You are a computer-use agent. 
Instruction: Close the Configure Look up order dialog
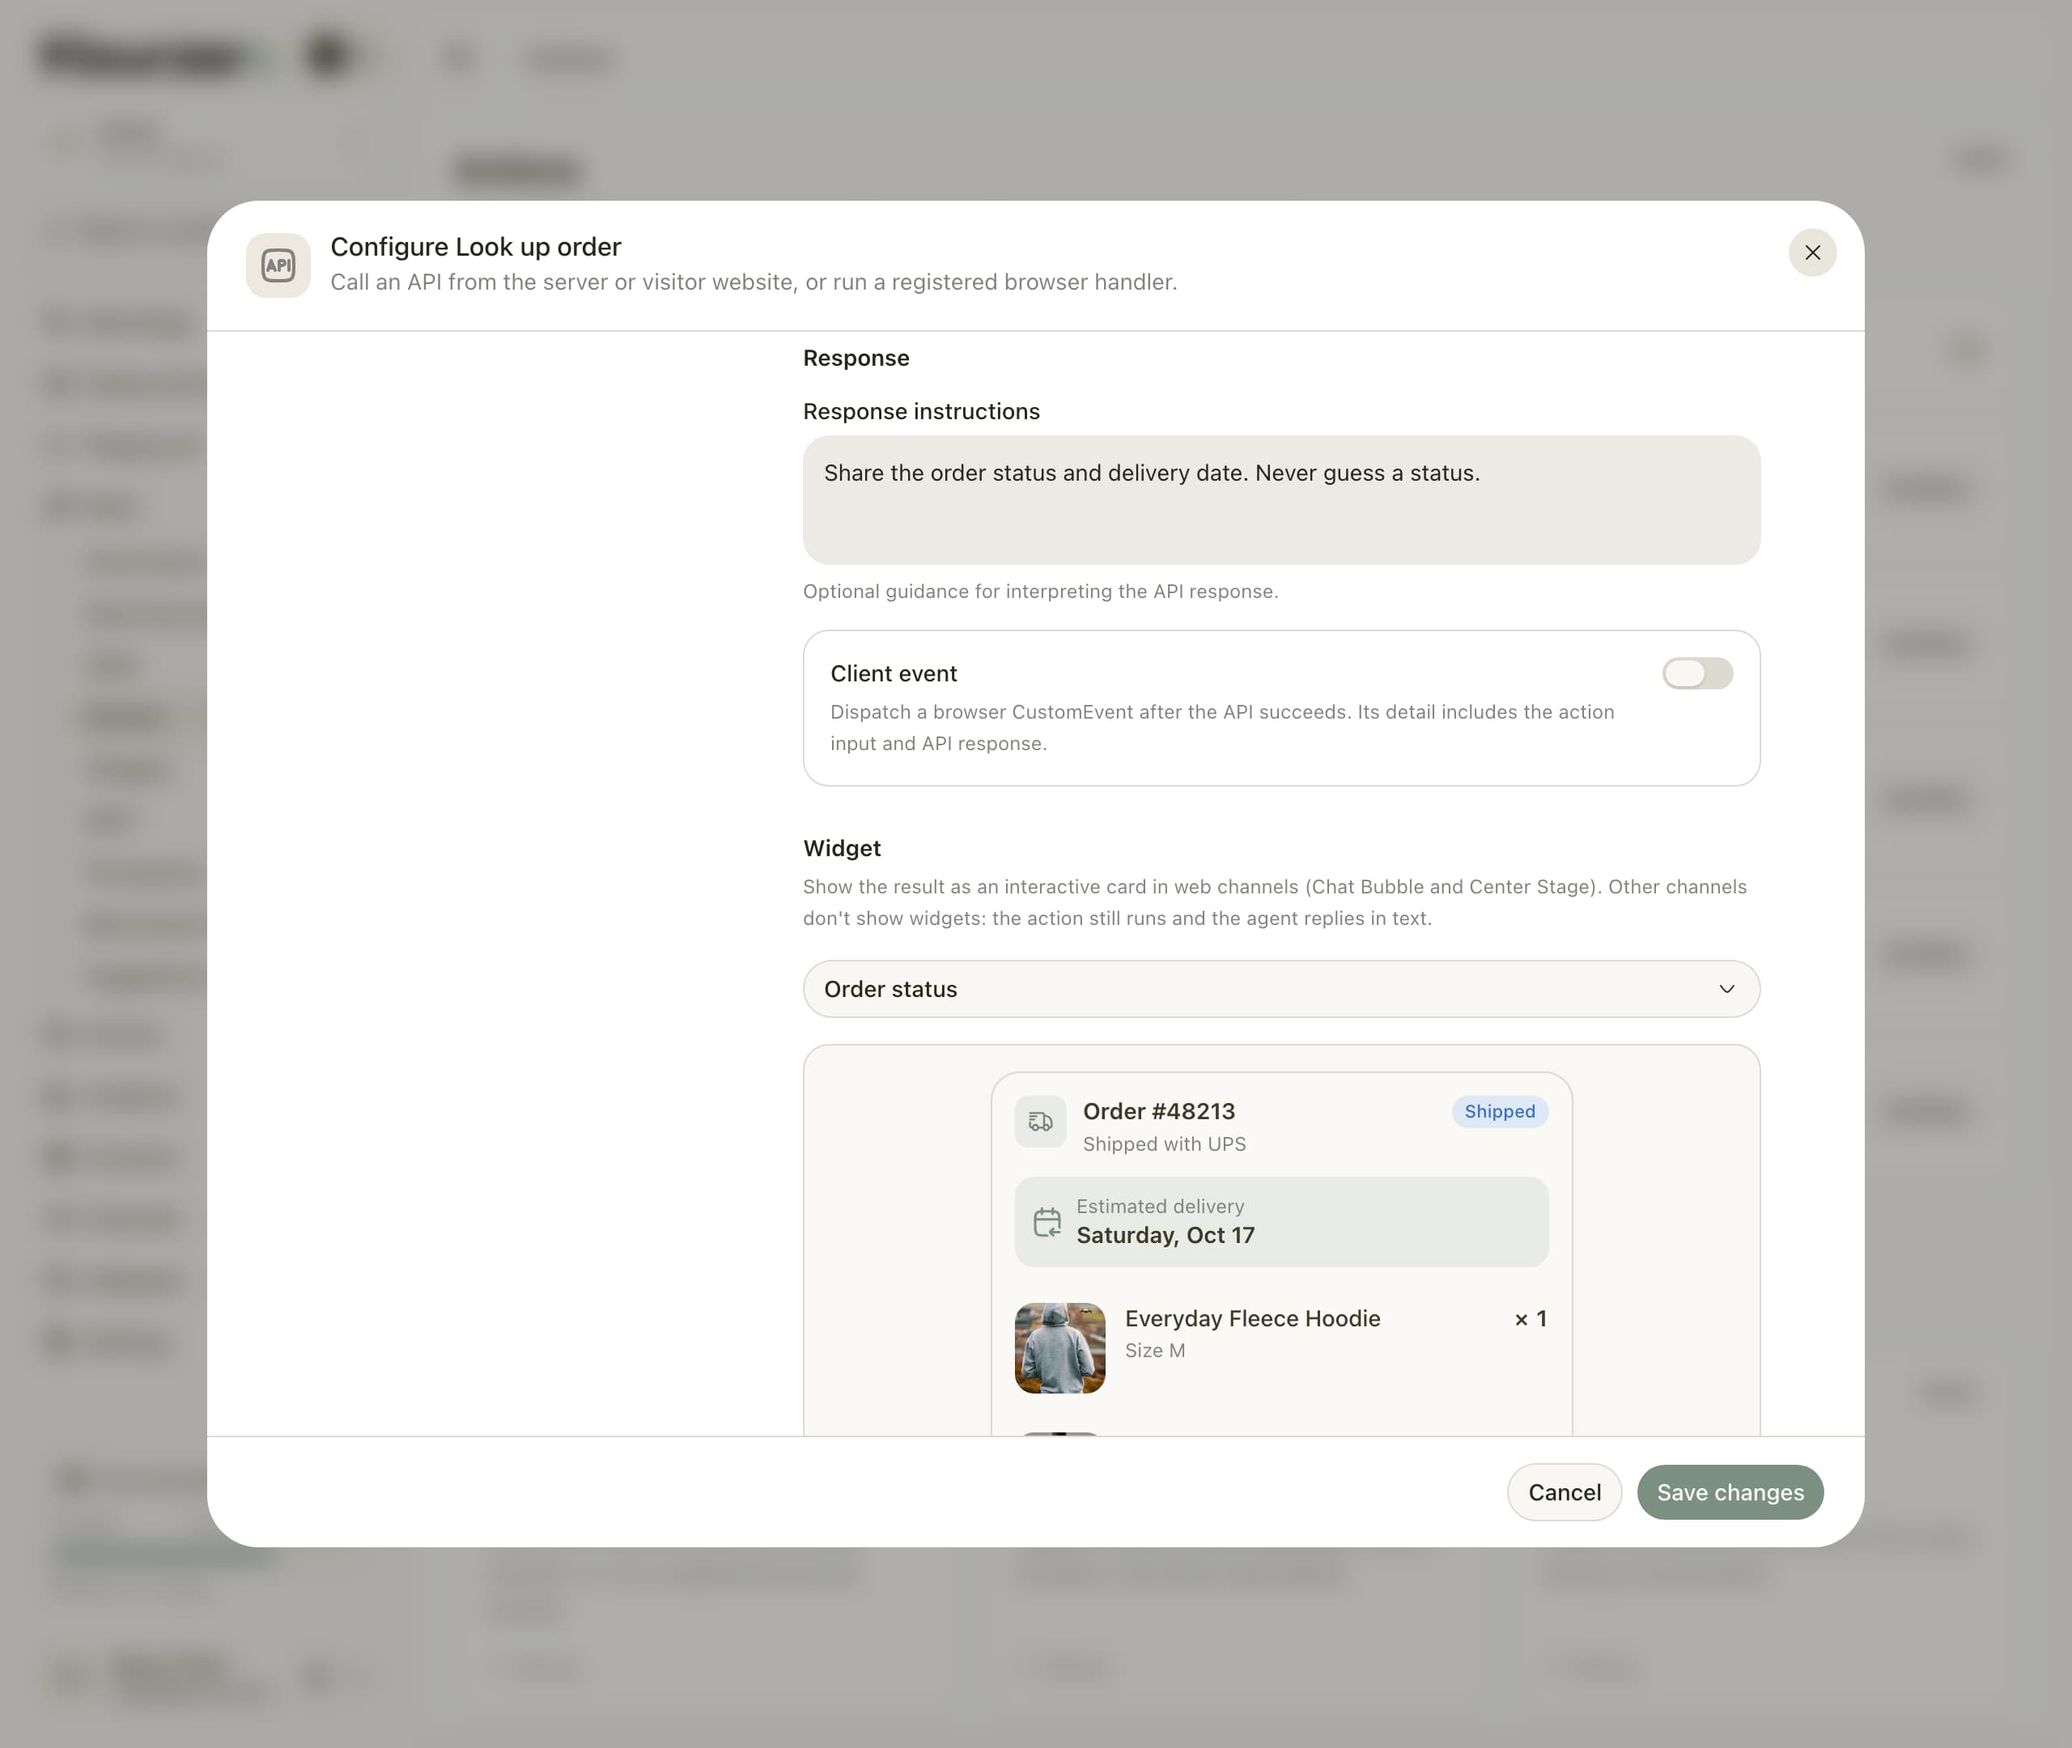click(x=1811, y=252)
